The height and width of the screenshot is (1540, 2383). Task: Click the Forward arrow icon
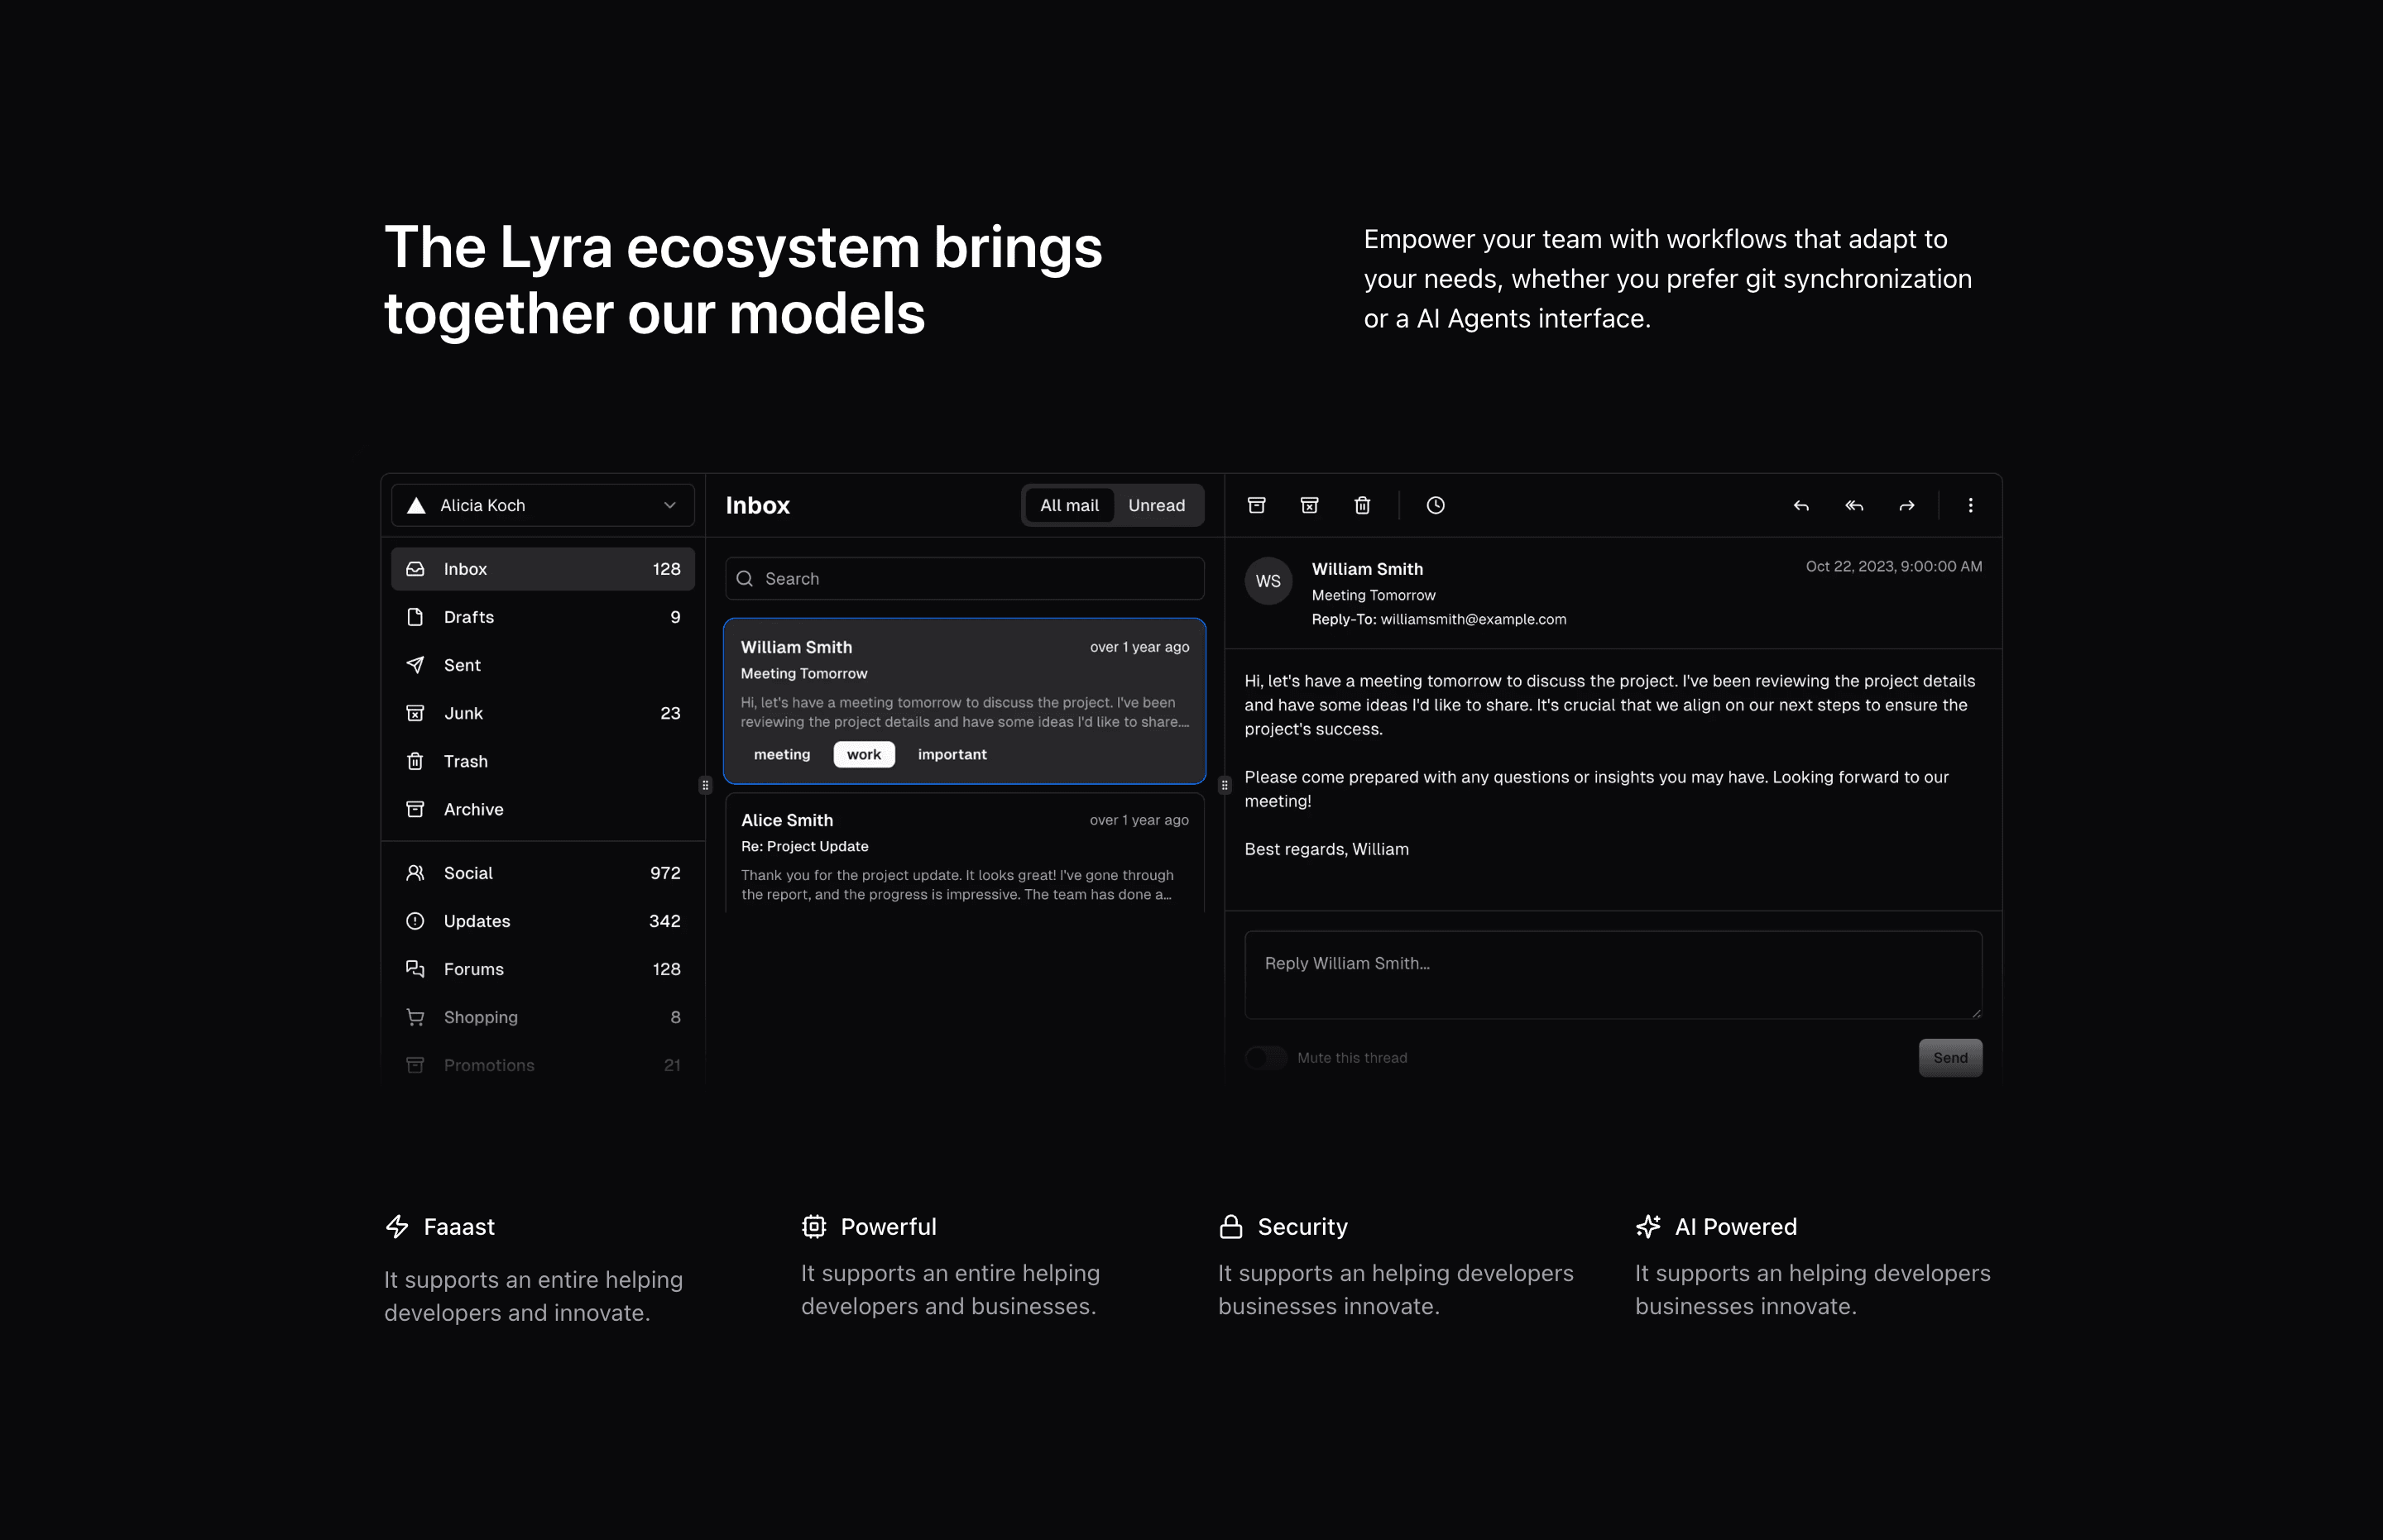[1906, 505]
